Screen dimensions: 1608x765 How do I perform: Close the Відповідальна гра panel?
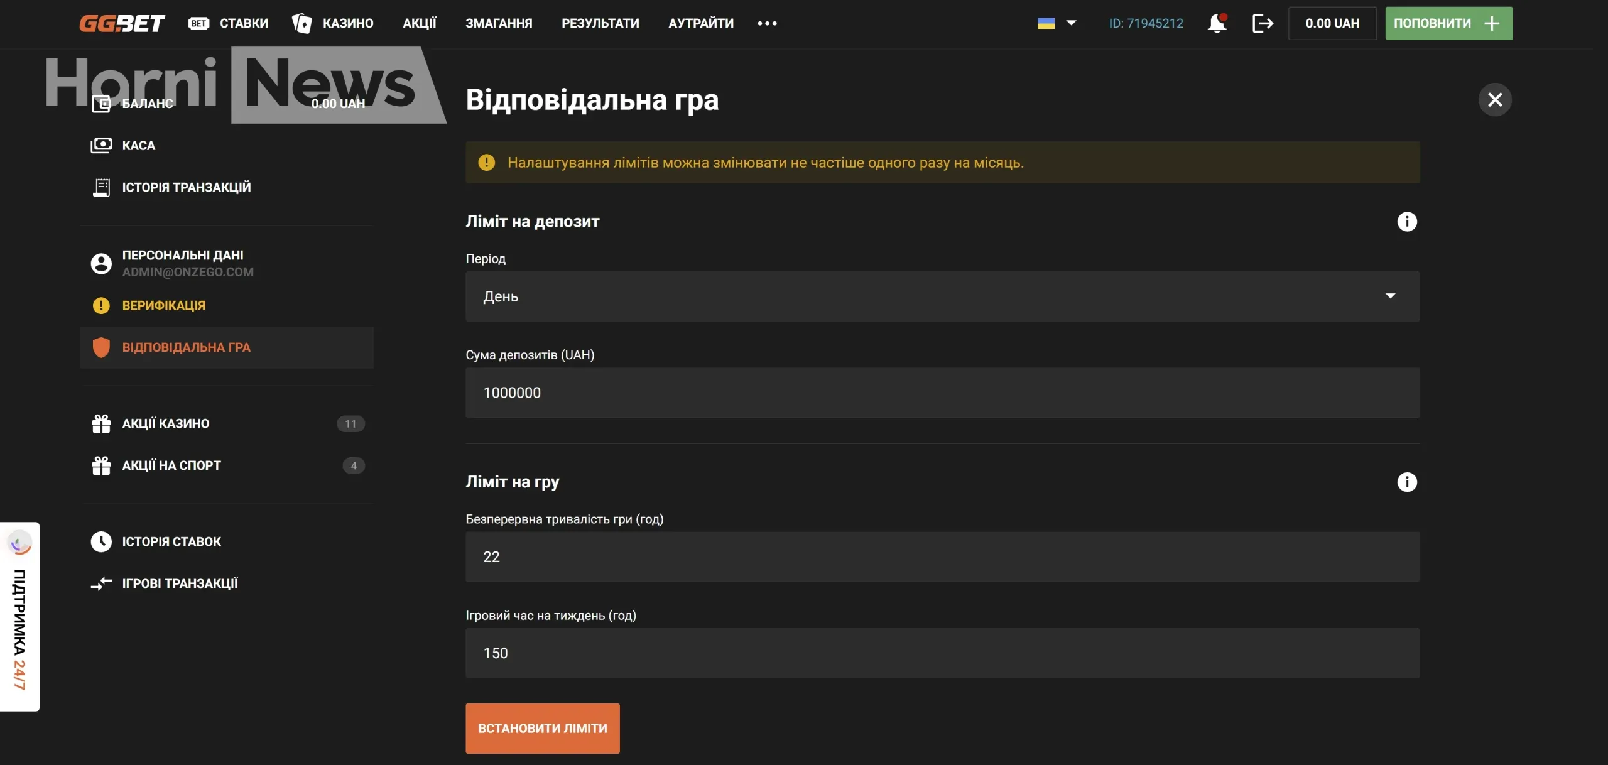pyautogui.click(x=1494, y=100)
